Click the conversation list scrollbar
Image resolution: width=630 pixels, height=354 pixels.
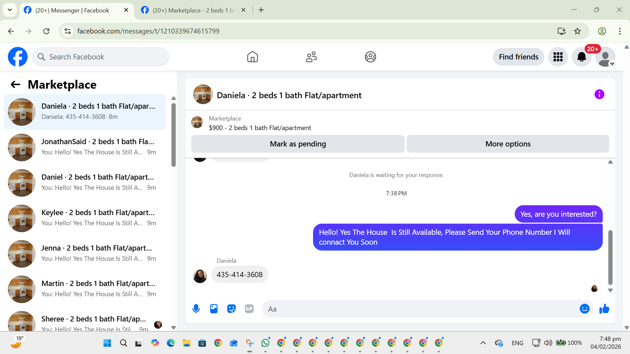173,135
